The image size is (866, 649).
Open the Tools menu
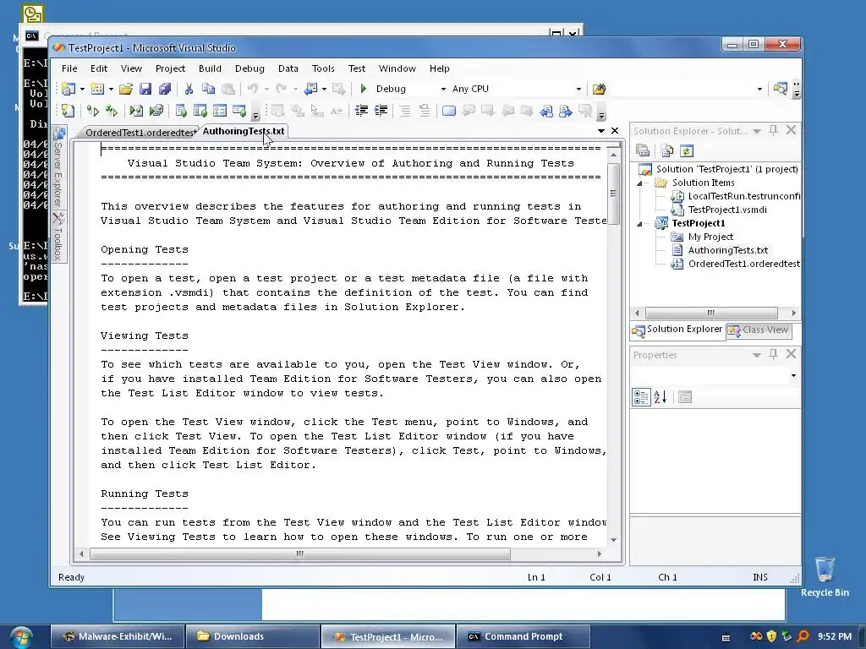[x=323, y=68]
